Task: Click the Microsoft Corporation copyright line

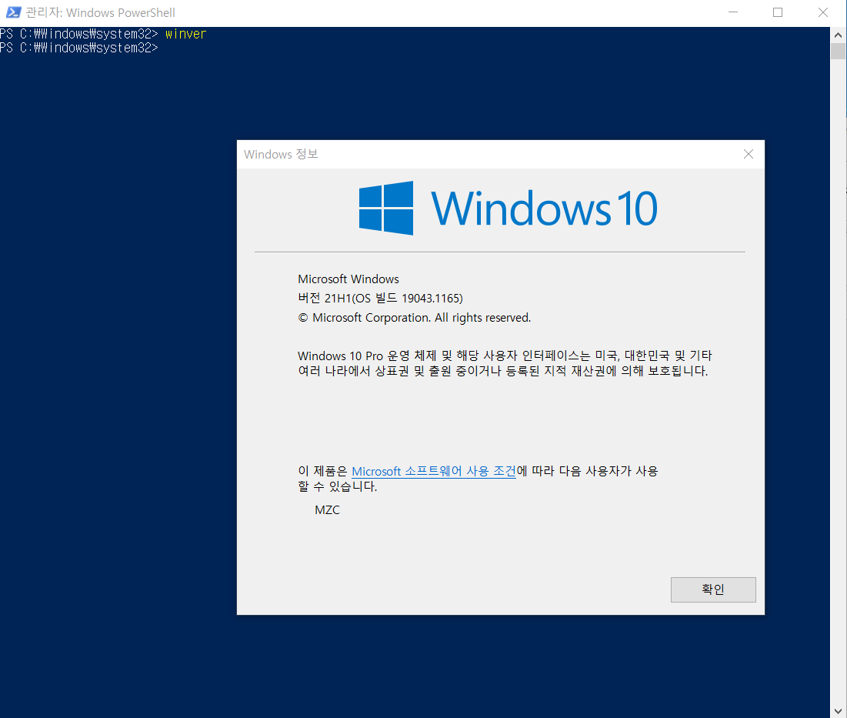Action: (415, 318)
